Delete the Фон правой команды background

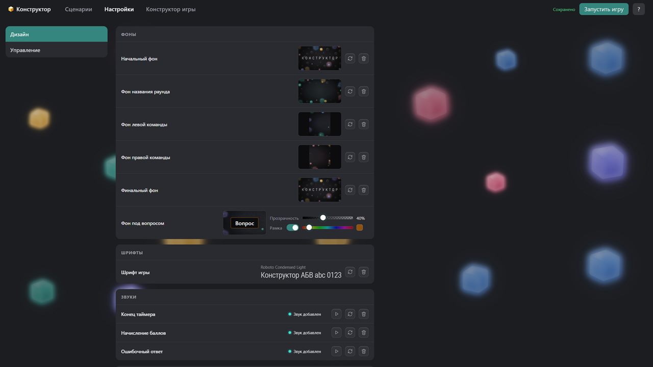point(363,157)
